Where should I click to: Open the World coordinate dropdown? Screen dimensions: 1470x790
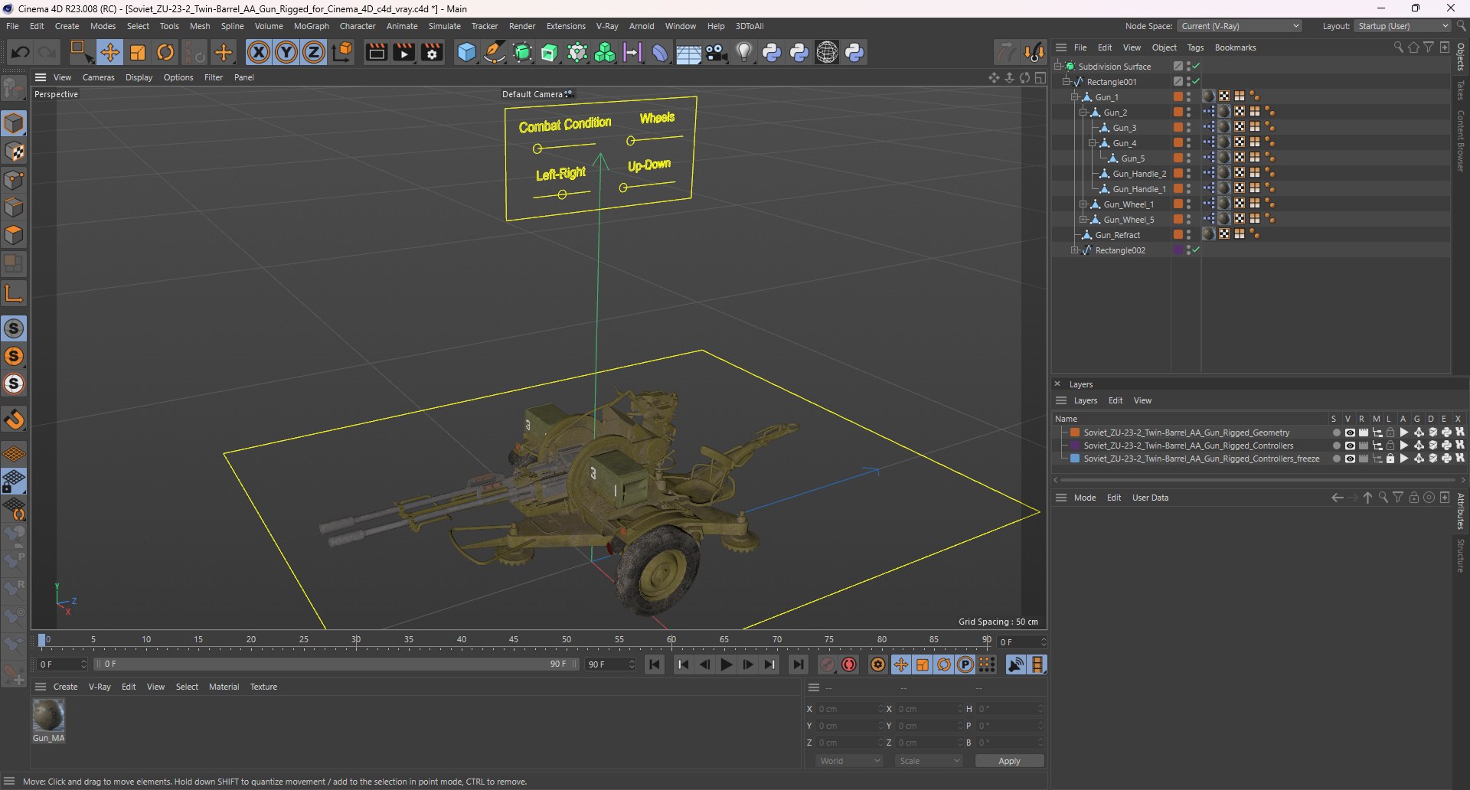coord(849,761)
